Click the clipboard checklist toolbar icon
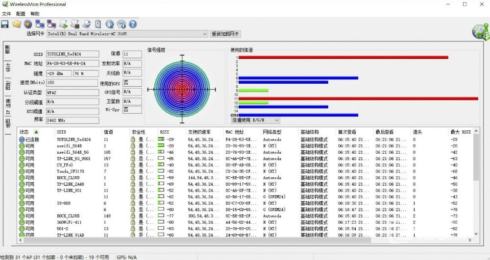 click(x=98, y=24)
